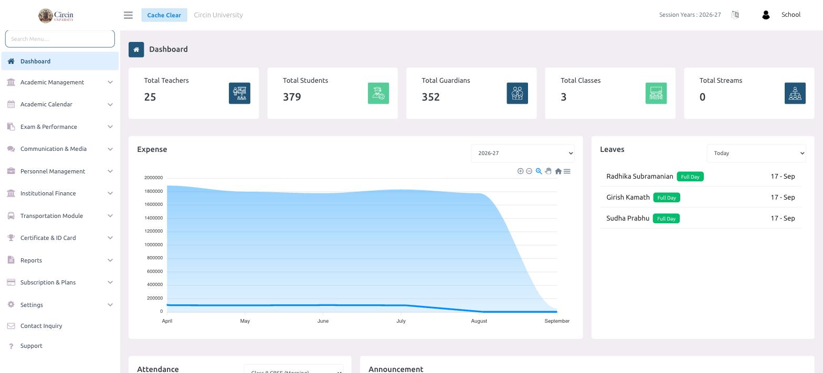
Task: Expand Transportation Module chevron
Action: (x=110, y=216)
